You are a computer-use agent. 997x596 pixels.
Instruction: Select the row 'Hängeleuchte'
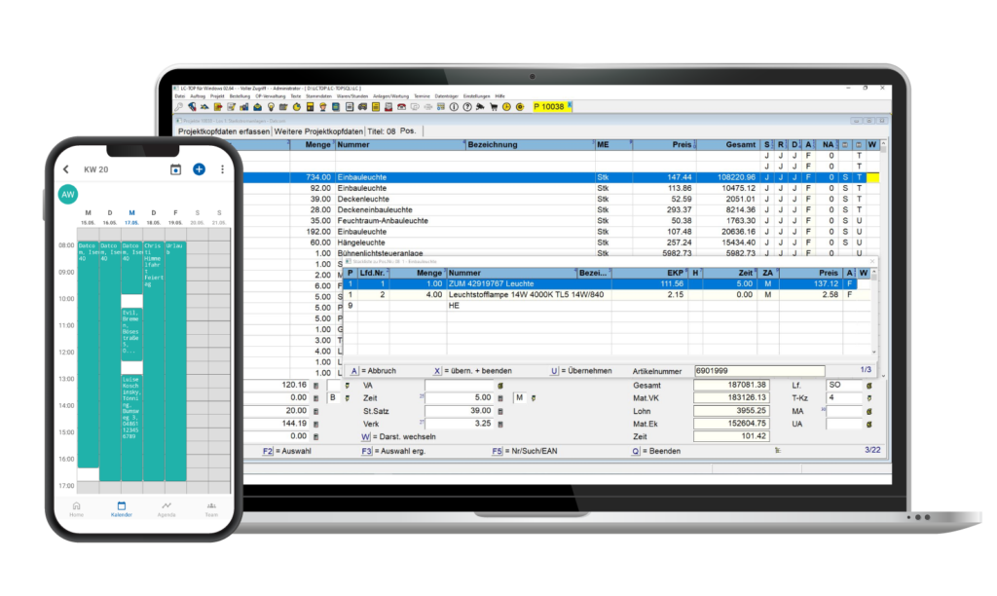560,242
